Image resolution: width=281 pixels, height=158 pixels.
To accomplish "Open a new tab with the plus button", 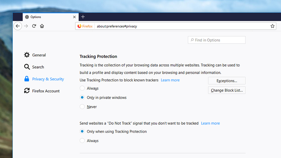I will click(x=83, y=17).
